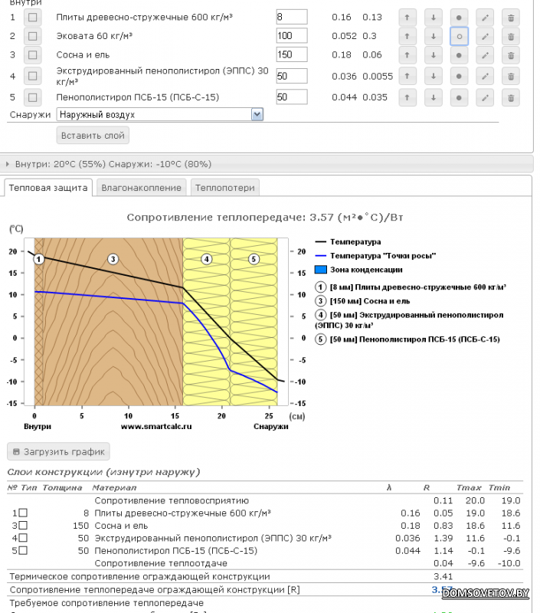Click the blue Зона конденсации legend swatch
Screen dimensions: 540x613
pos(321,270)
